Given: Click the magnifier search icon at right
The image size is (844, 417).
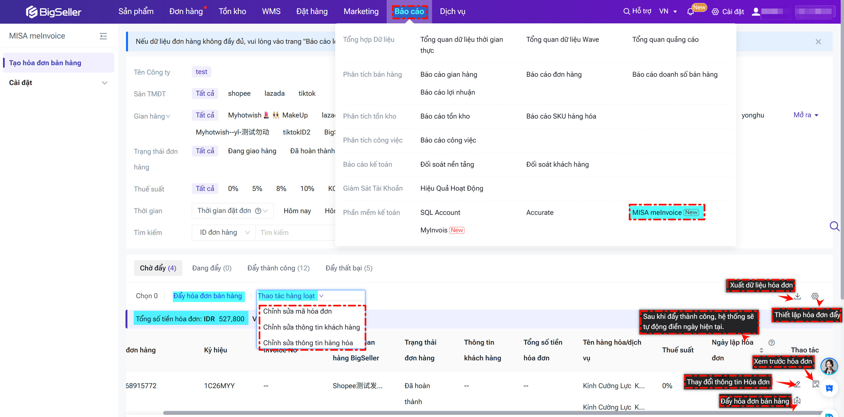Looking at the screenshot, I should [x=834, y=226].
